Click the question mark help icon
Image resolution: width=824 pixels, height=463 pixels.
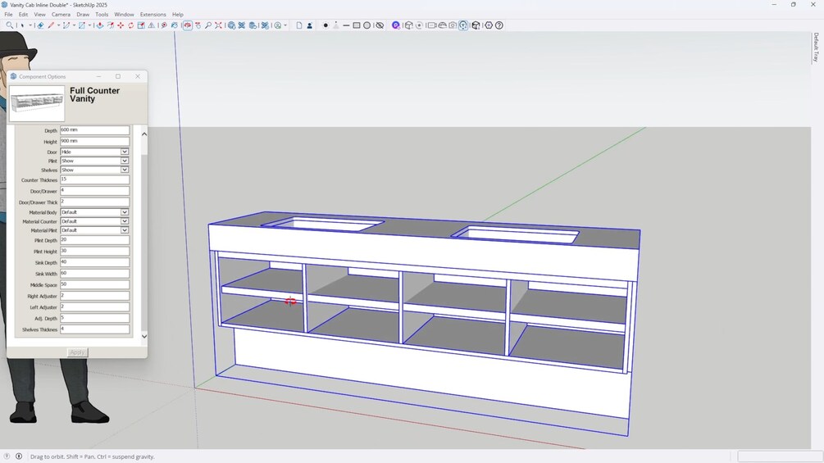[x=499, y=25]
